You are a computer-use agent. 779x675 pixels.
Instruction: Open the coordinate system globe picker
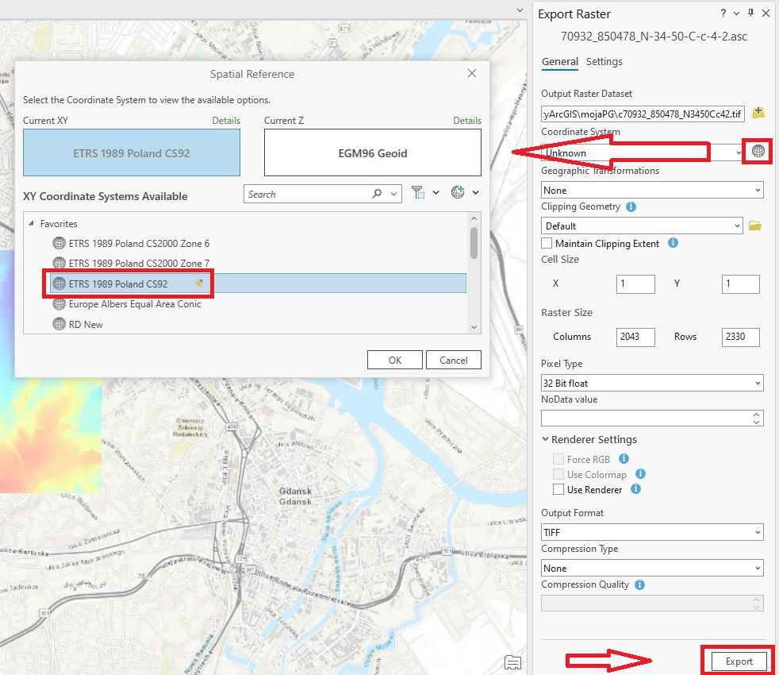(758, 151)
